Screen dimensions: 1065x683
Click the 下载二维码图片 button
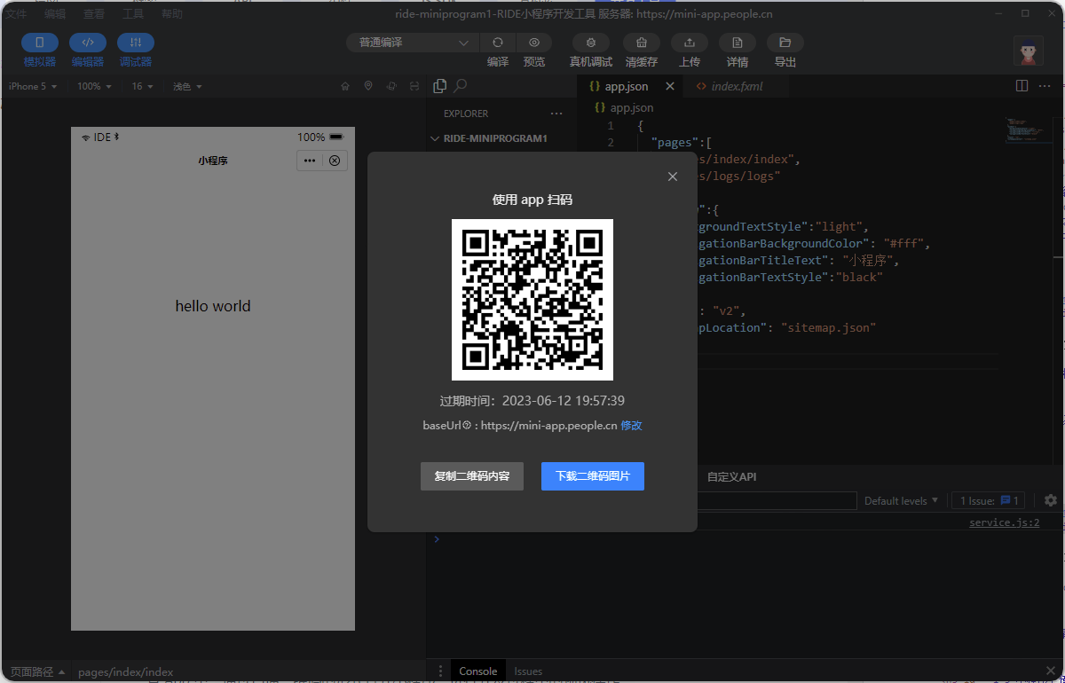click(x=593, y=476)
